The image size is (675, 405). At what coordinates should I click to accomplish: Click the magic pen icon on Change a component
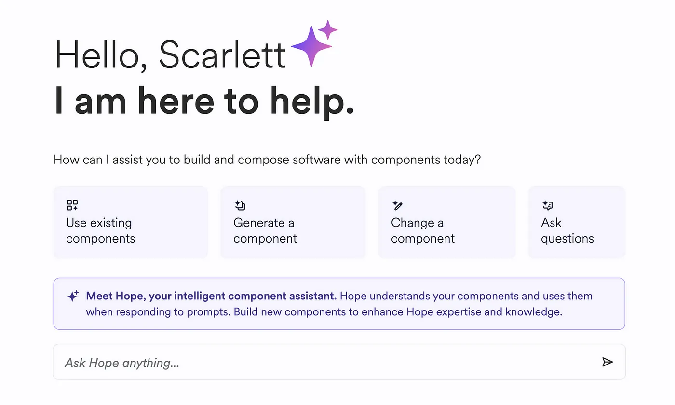click(397, 205)
